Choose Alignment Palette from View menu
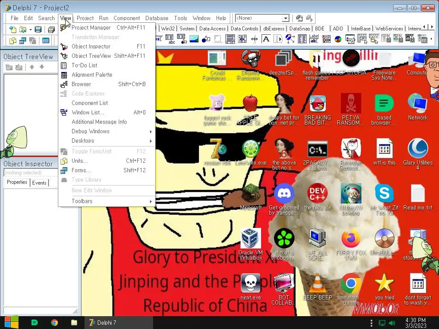This screenshot has width=439, height=329. (x=108, y=75)
